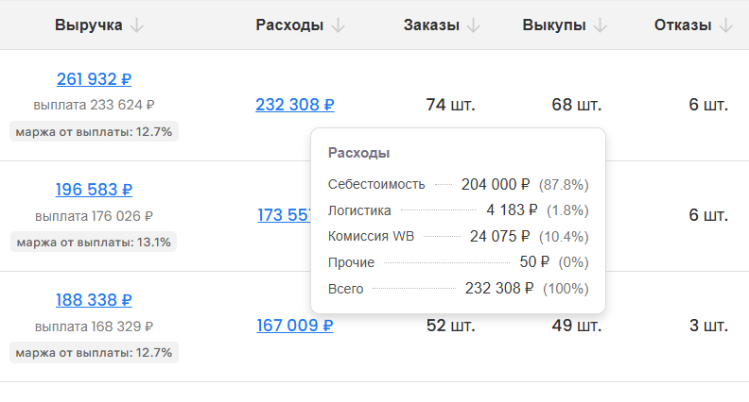This screenshot has height=402, width=749.
Task: Click the 232 308 ₽ total in tooltip
Action: pos(499,289)
